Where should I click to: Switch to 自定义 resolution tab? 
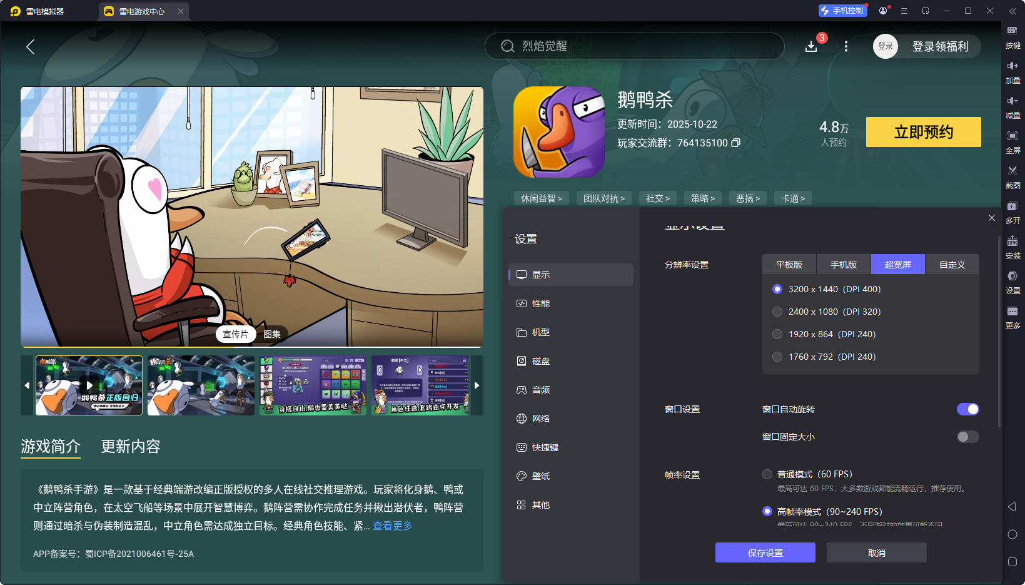pyautogui.click(x=952, y=265)
